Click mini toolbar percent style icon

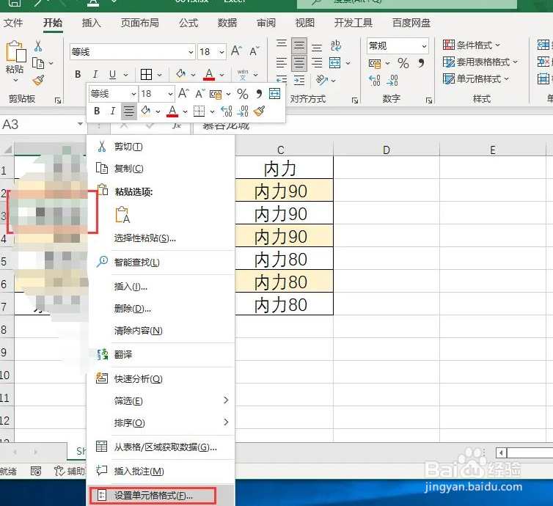pos(243,94)
